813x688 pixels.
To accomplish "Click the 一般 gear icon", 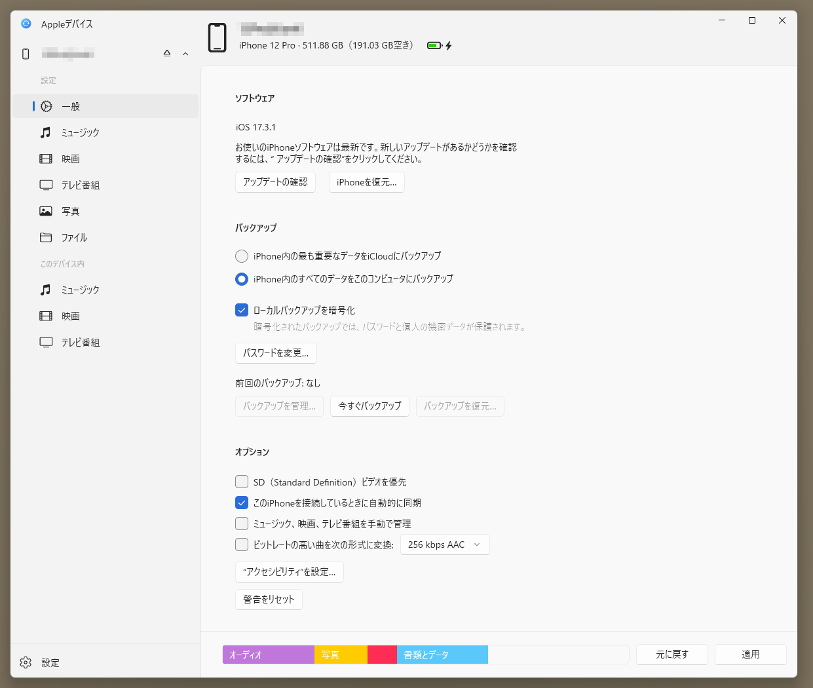I will point(47,106).
